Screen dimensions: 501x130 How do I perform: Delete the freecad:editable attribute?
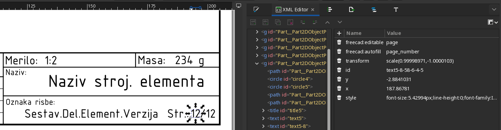click(339, 42)
